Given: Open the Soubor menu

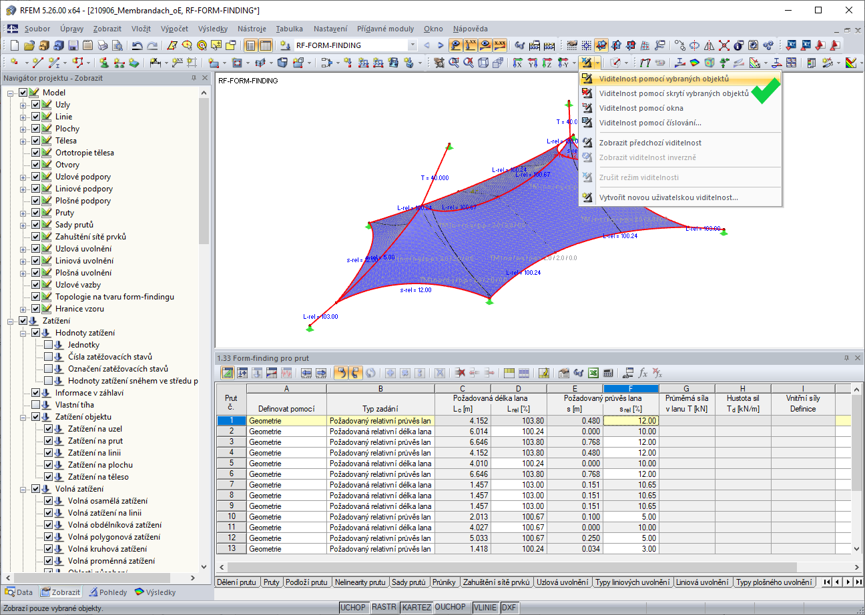Looking at the screenshot, I should (37, 29).
